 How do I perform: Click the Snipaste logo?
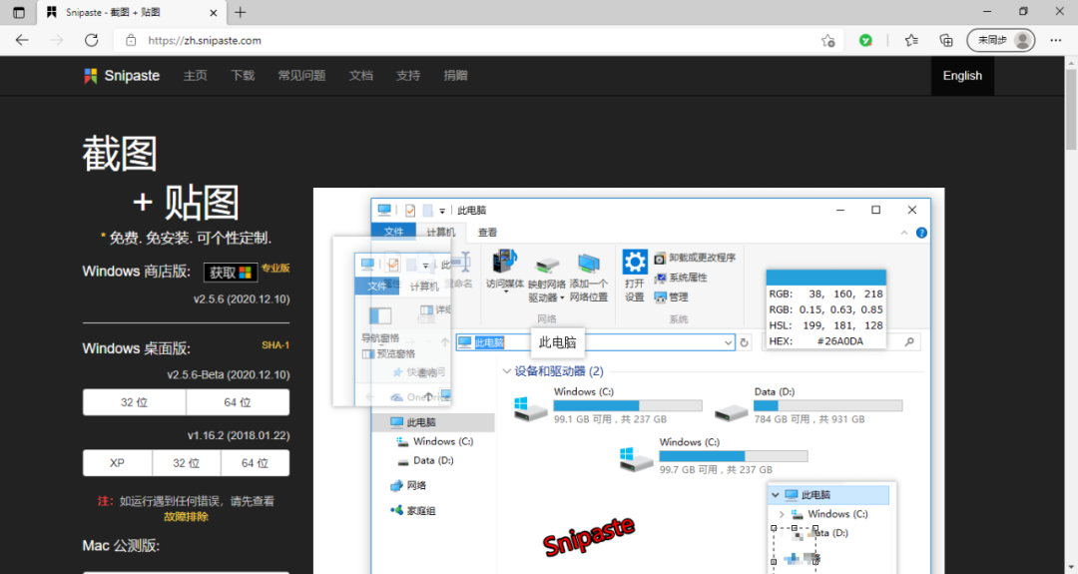pyautogui.click(x=122, y=76)
